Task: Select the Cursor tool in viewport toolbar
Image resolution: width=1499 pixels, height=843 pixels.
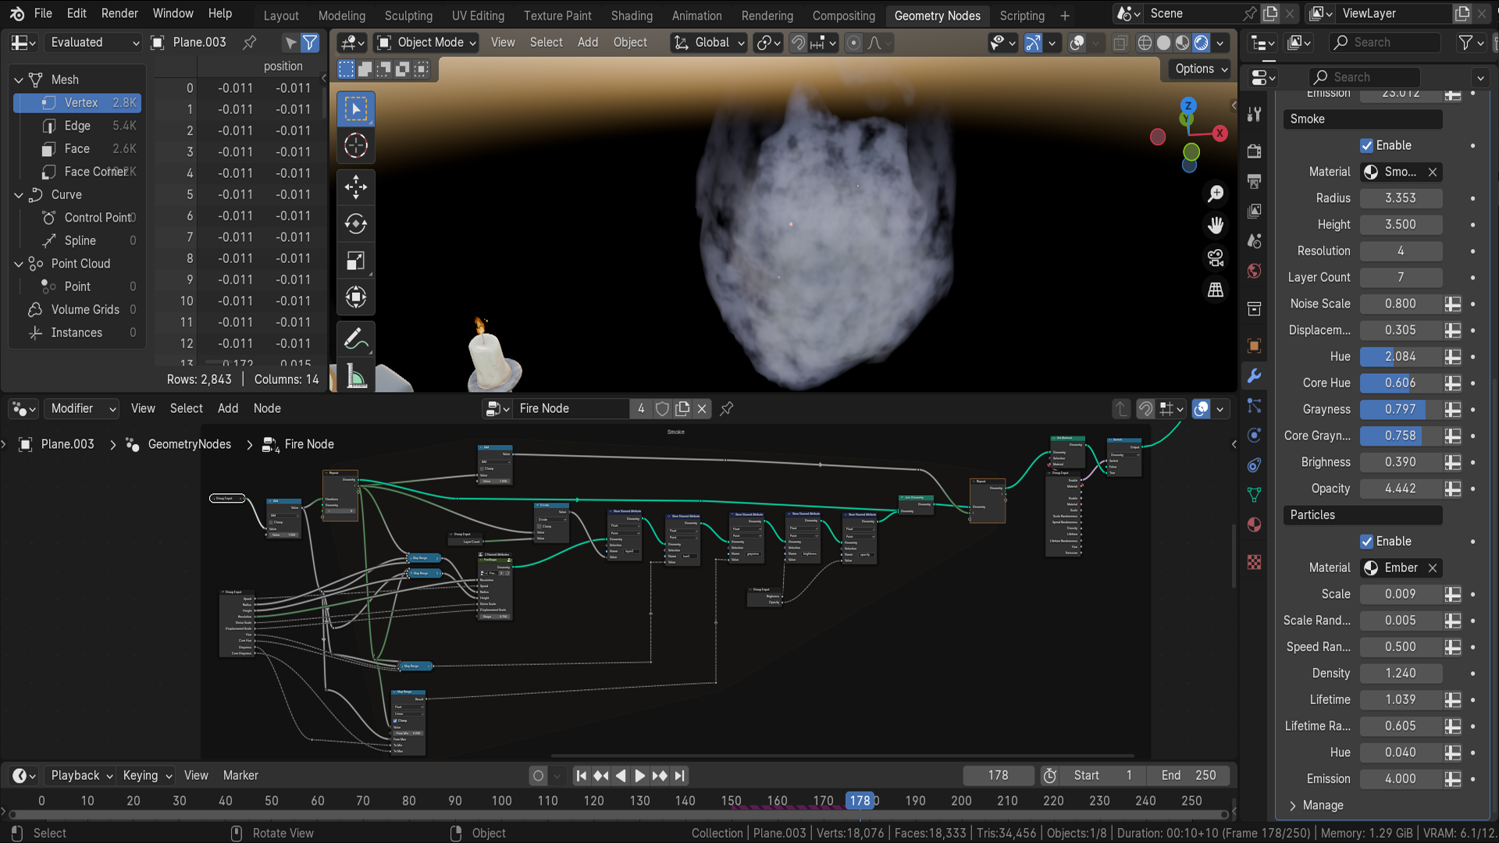Action: (356, 146)
